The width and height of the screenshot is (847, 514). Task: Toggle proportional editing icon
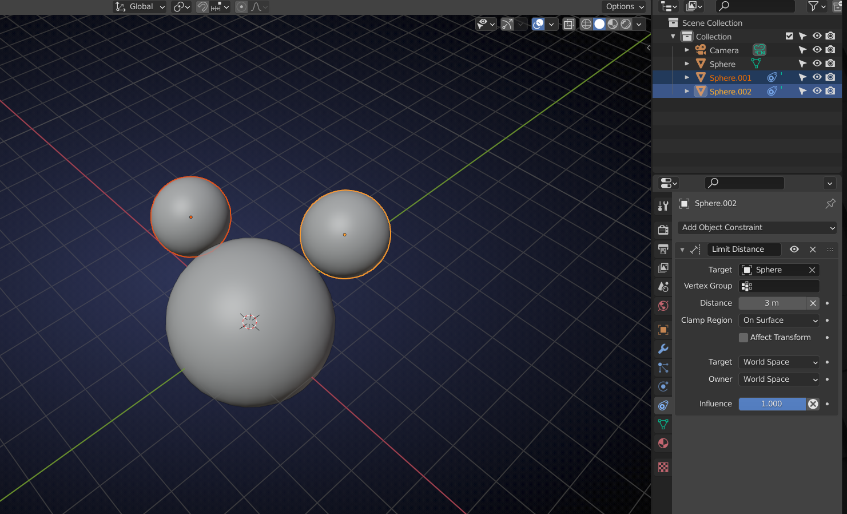[x=241, y=7]
